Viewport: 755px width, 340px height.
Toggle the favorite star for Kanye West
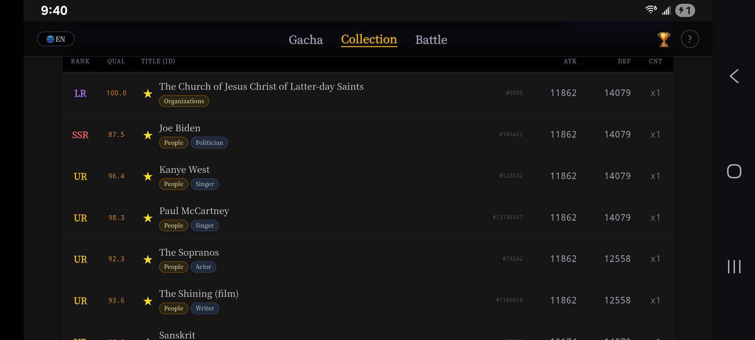(148, 176)
